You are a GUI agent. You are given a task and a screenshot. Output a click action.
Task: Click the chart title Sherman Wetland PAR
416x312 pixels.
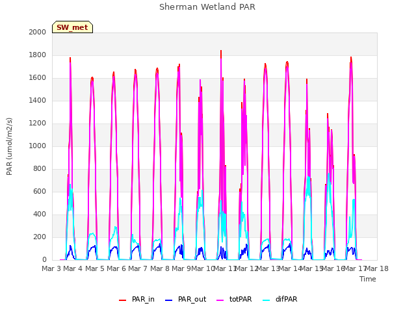point(207,7)
